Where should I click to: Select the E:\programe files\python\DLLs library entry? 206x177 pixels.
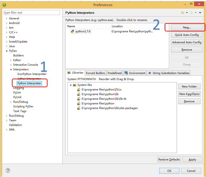(101, 89)
